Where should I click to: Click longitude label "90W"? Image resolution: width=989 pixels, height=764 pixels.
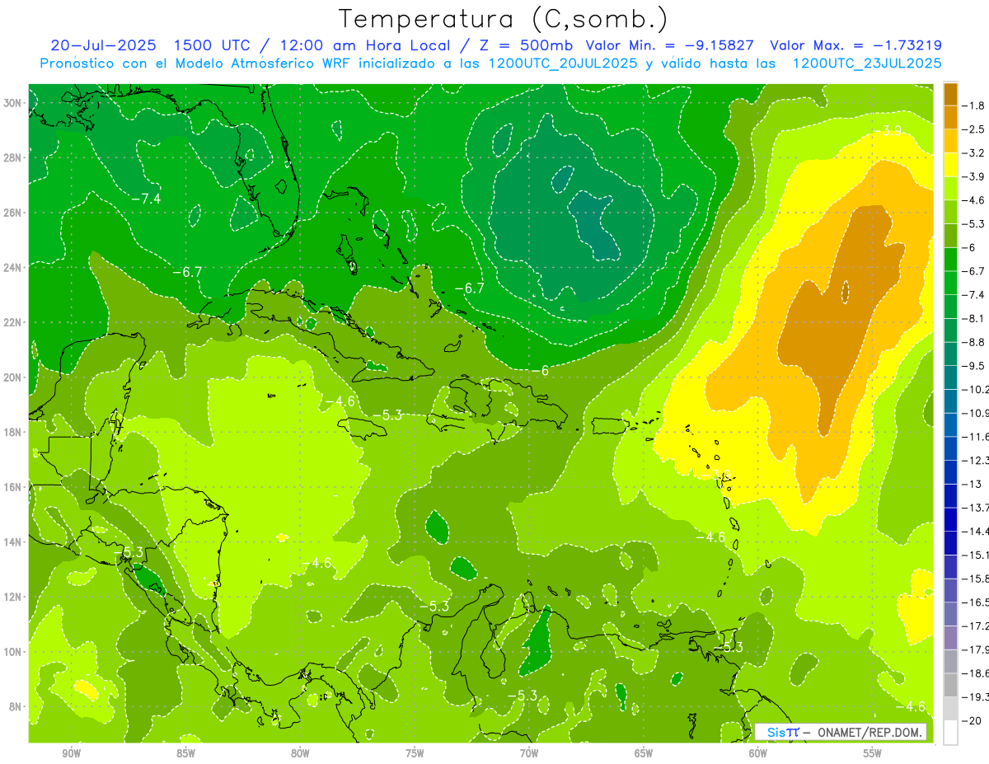click(x=71, y=753)
